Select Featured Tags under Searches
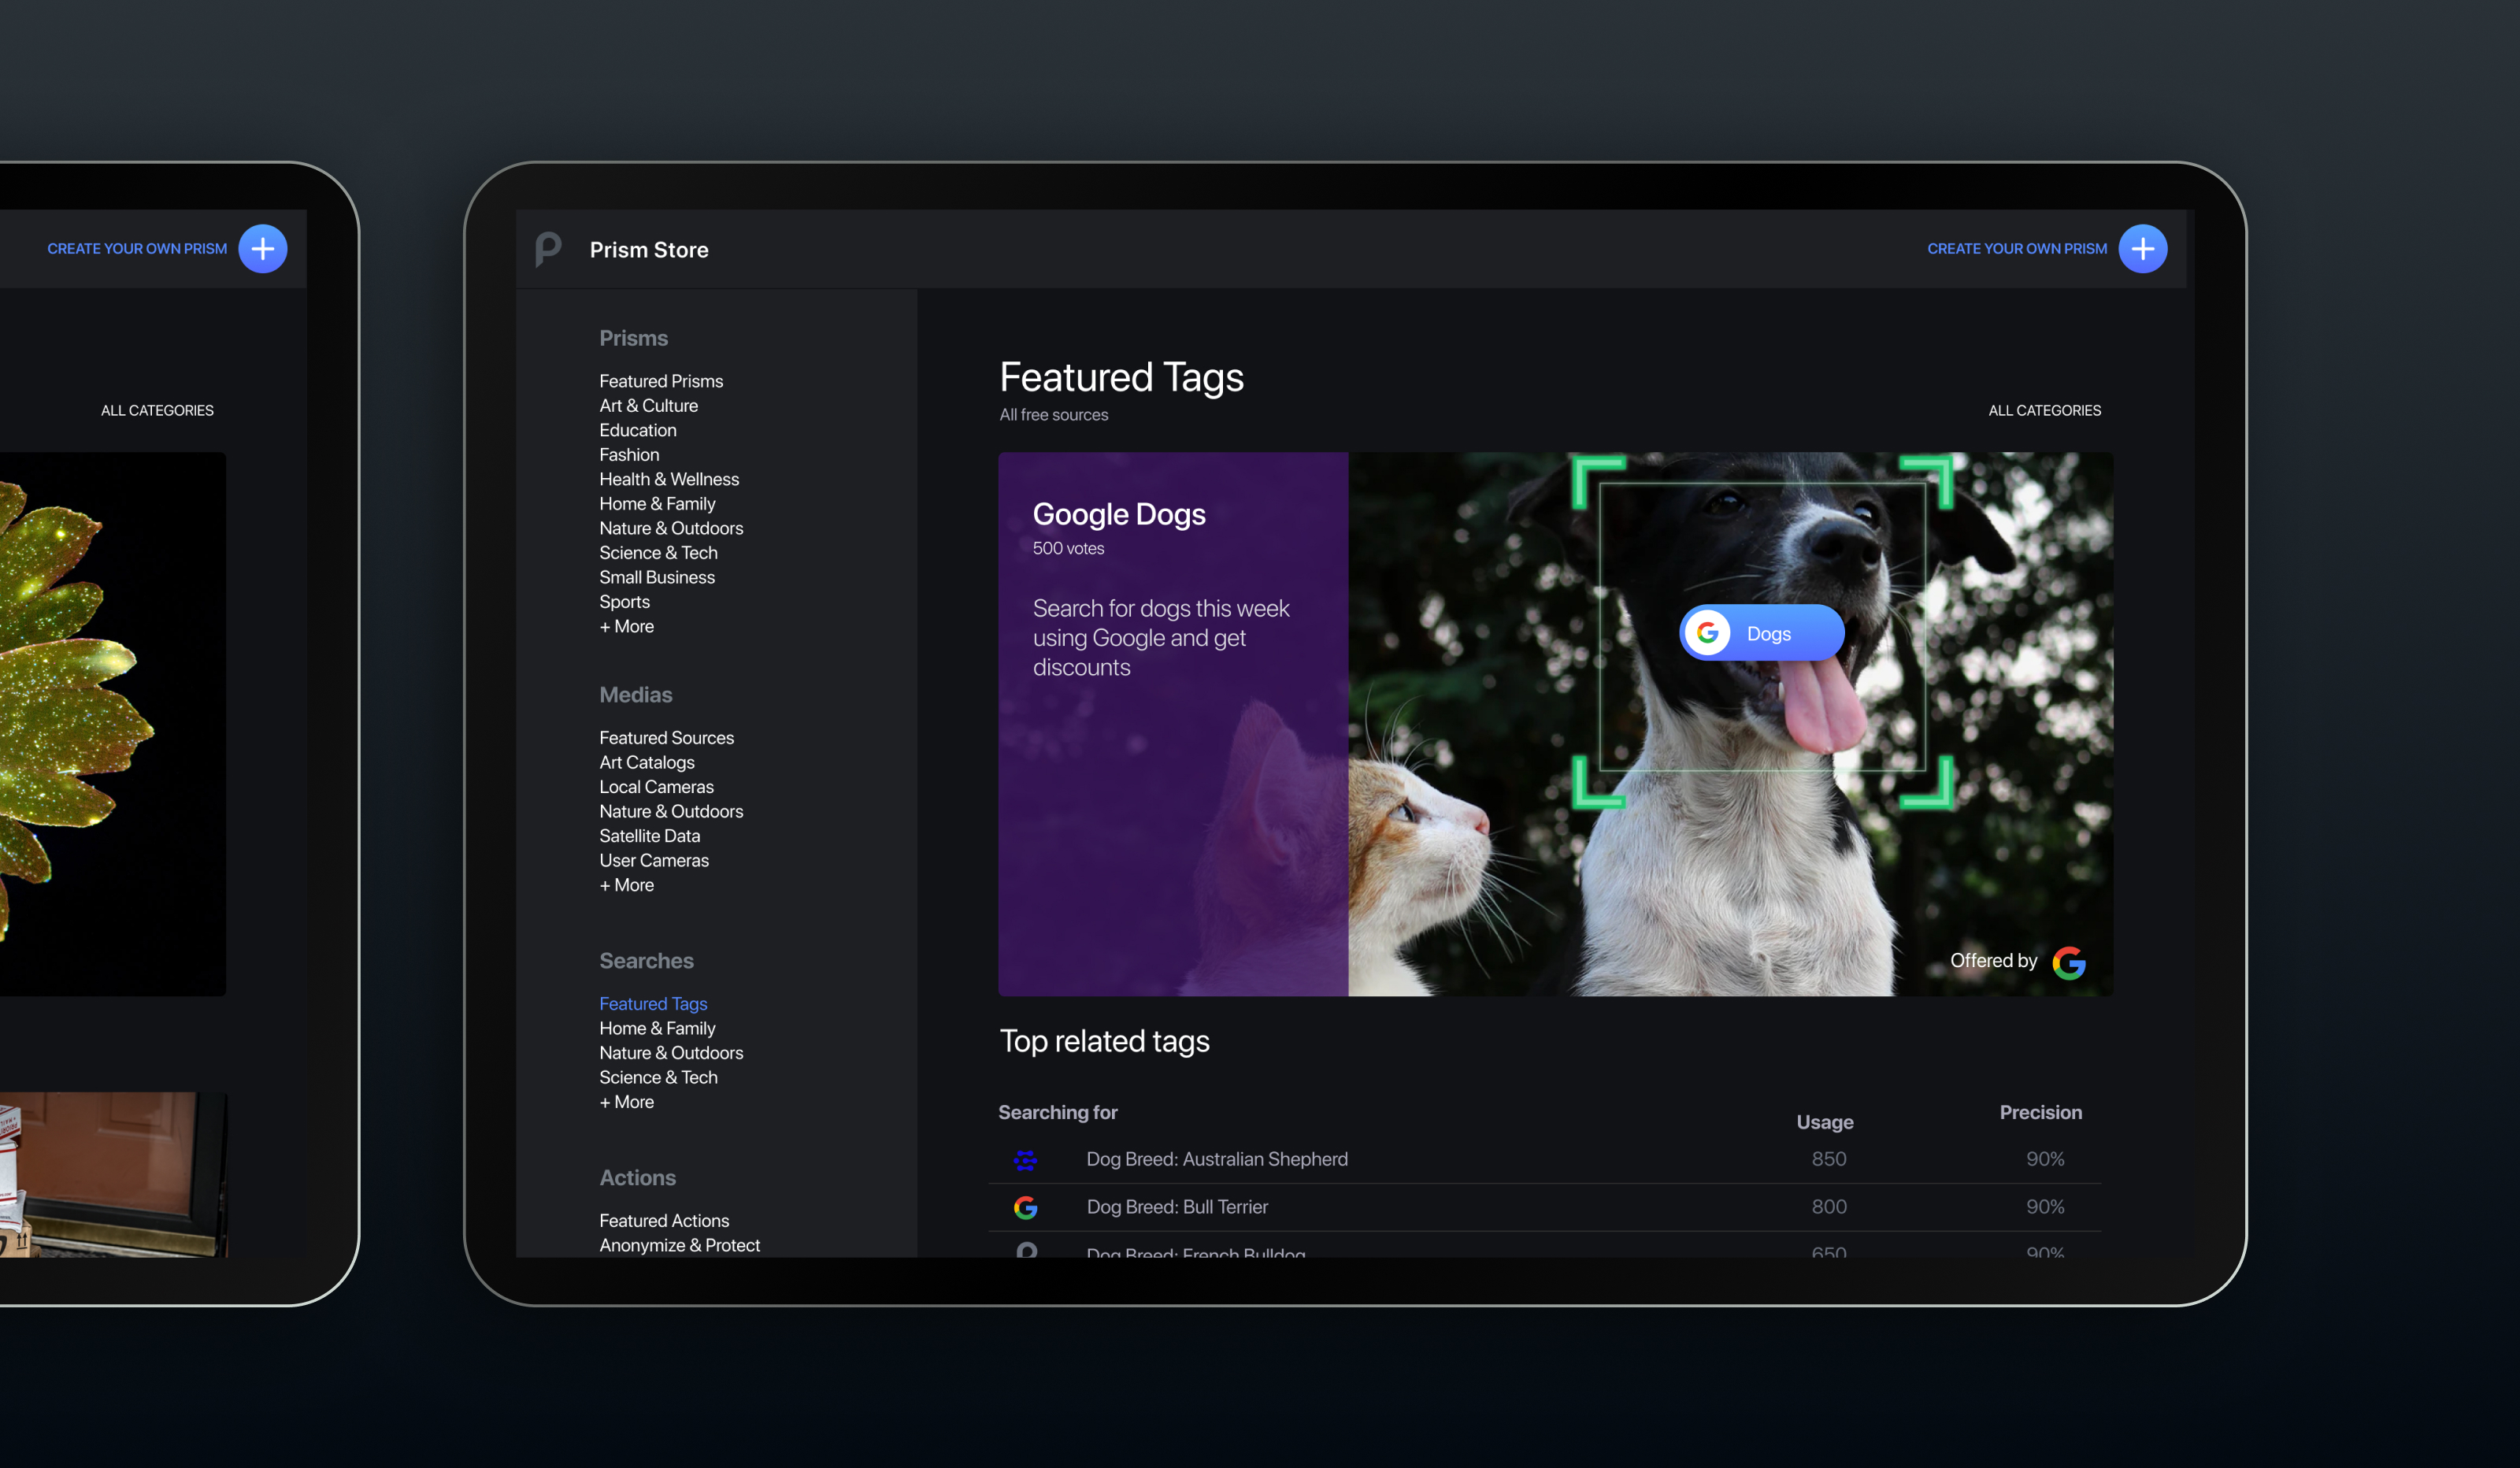This screenshot has height=1468, width=2520. pyautogui.click(x=653, y=1004)
